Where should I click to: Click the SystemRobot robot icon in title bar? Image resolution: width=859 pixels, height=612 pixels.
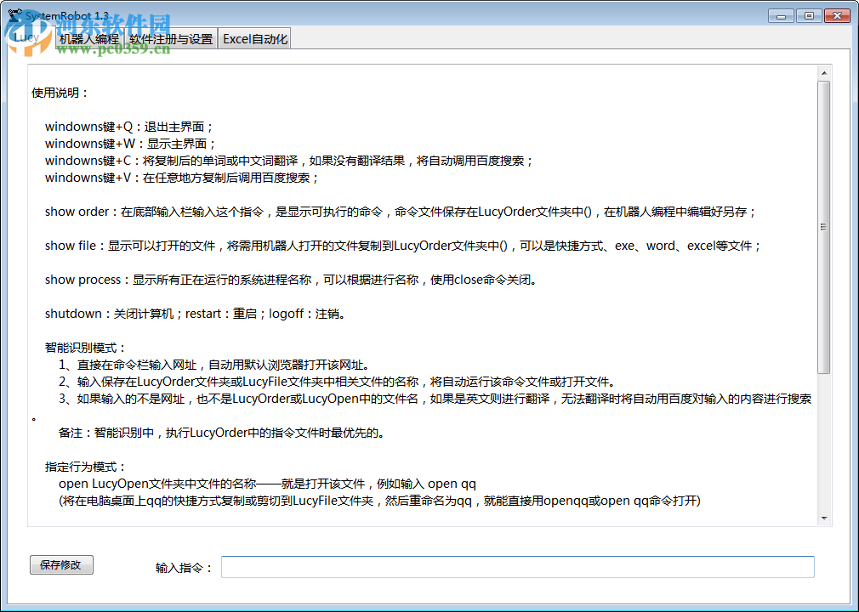point(14,14)
